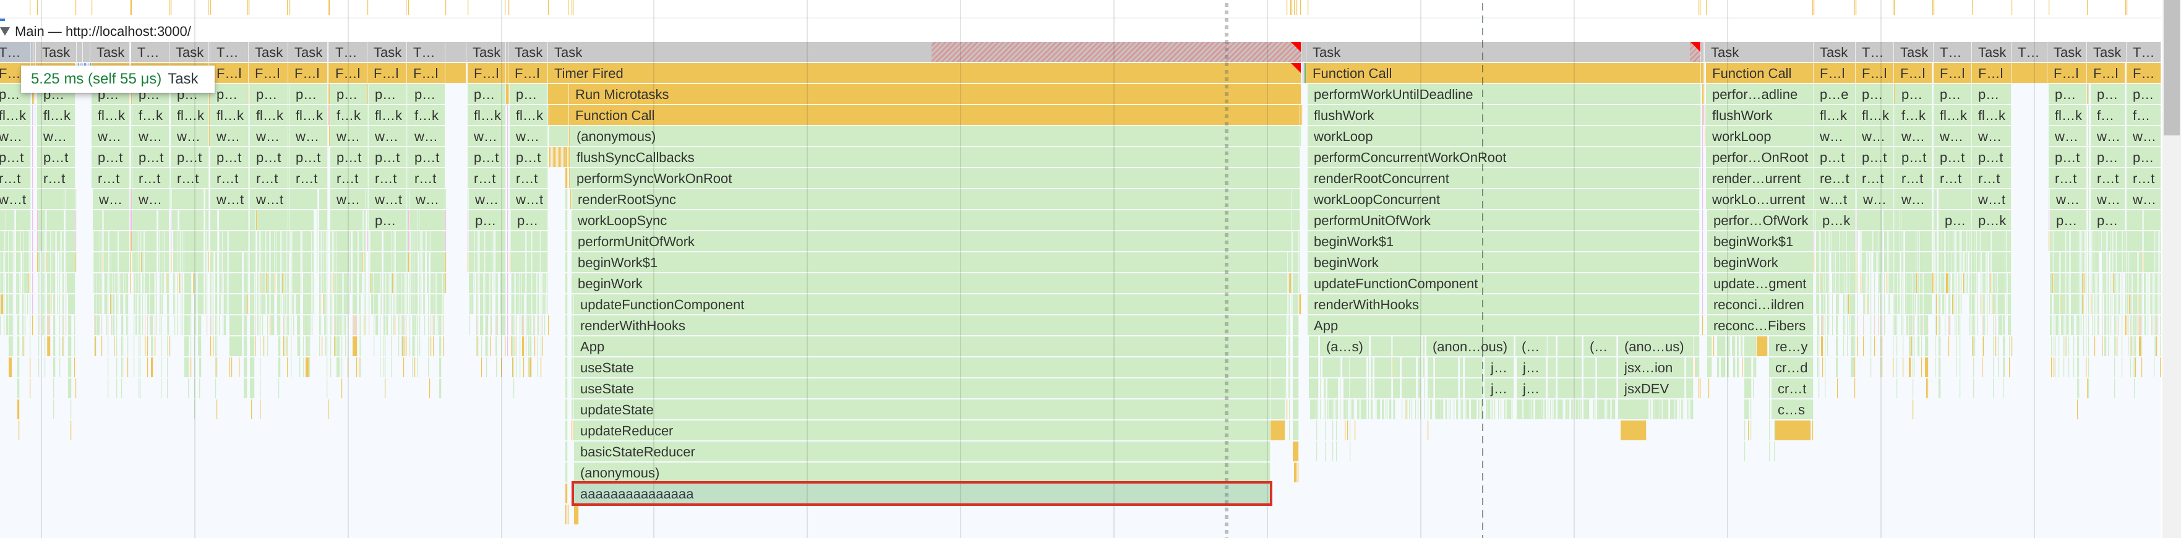Viewport: 2181px width, 538px height.
Task: Click the reconci…ildren truncated frame
Action: pyautogui.click(x=1757, y=305)
